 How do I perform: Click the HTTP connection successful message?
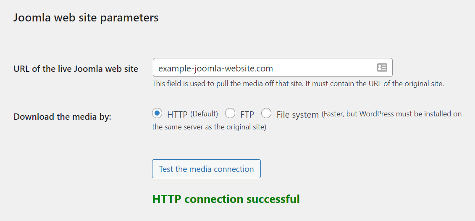point(226,199)
